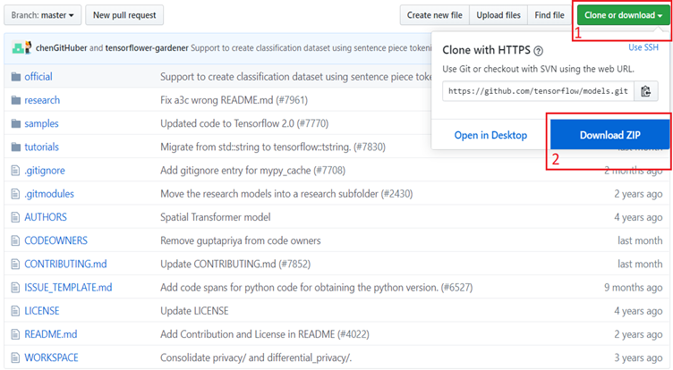This screenshot has height=370, width=673.
Task: Open the AUTHORS file
Action: pyautogui.click(x=46, y=217)
